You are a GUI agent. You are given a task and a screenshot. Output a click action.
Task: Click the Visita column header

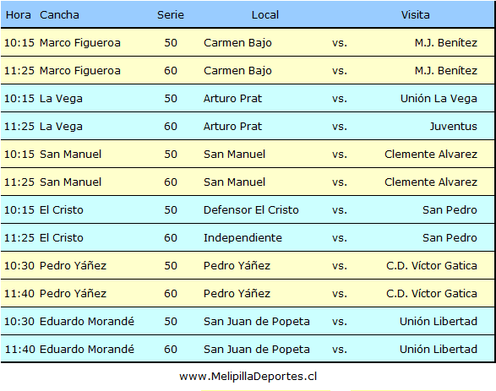click(416, 15)
